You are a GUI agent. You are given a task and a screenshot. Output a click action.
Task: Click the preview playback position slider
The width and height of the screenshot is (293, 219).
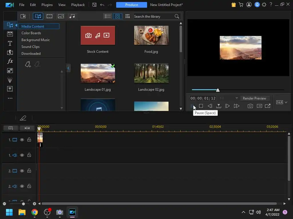pyautogui.click(x=218, y=90)
